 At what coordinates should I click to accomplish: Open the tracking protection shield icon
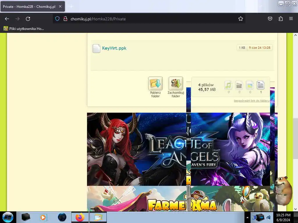point(57,19)
